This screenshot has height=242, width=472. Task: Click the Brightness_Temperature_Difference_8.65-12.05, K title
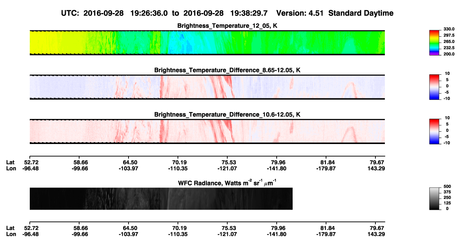pyautogui.click(x=228, y=70)
